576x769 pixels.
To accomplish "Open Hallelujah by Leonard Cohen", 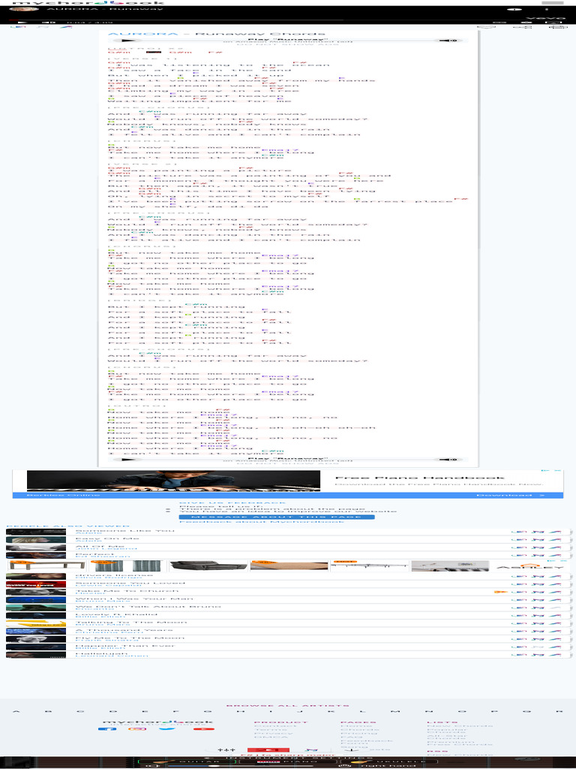I will pyautogui.click(x=100, y=654).
